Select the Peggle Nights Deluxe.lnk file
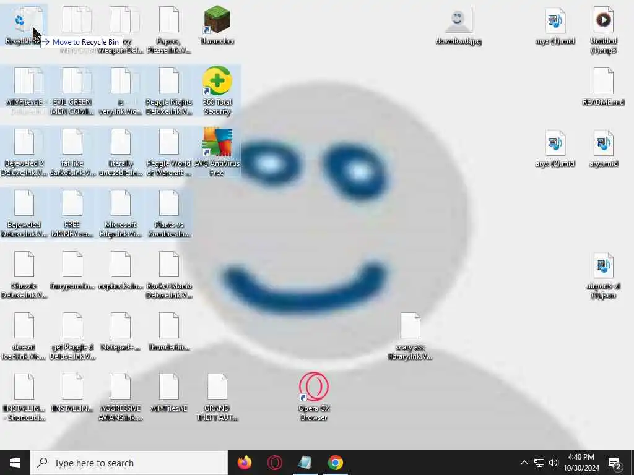Screen dimensions: 634x475 pyautogui.click(x=168, y=91)
